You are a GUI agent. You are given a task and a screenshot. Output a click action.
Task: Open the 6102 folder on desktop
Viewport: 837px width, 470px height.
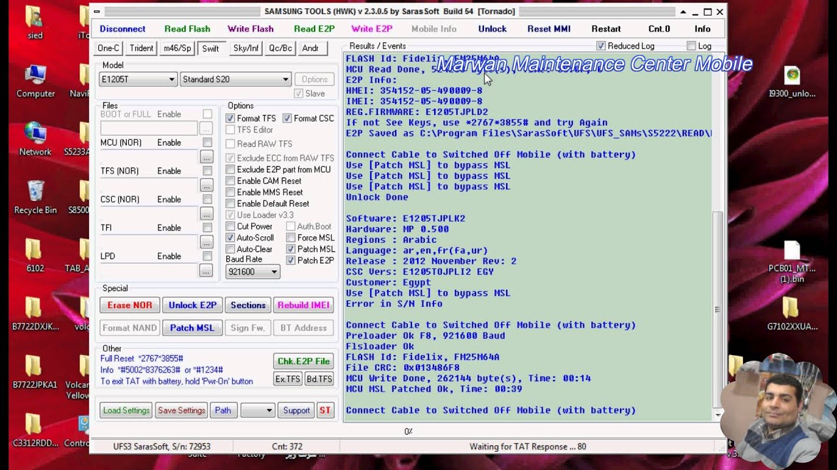35,256
